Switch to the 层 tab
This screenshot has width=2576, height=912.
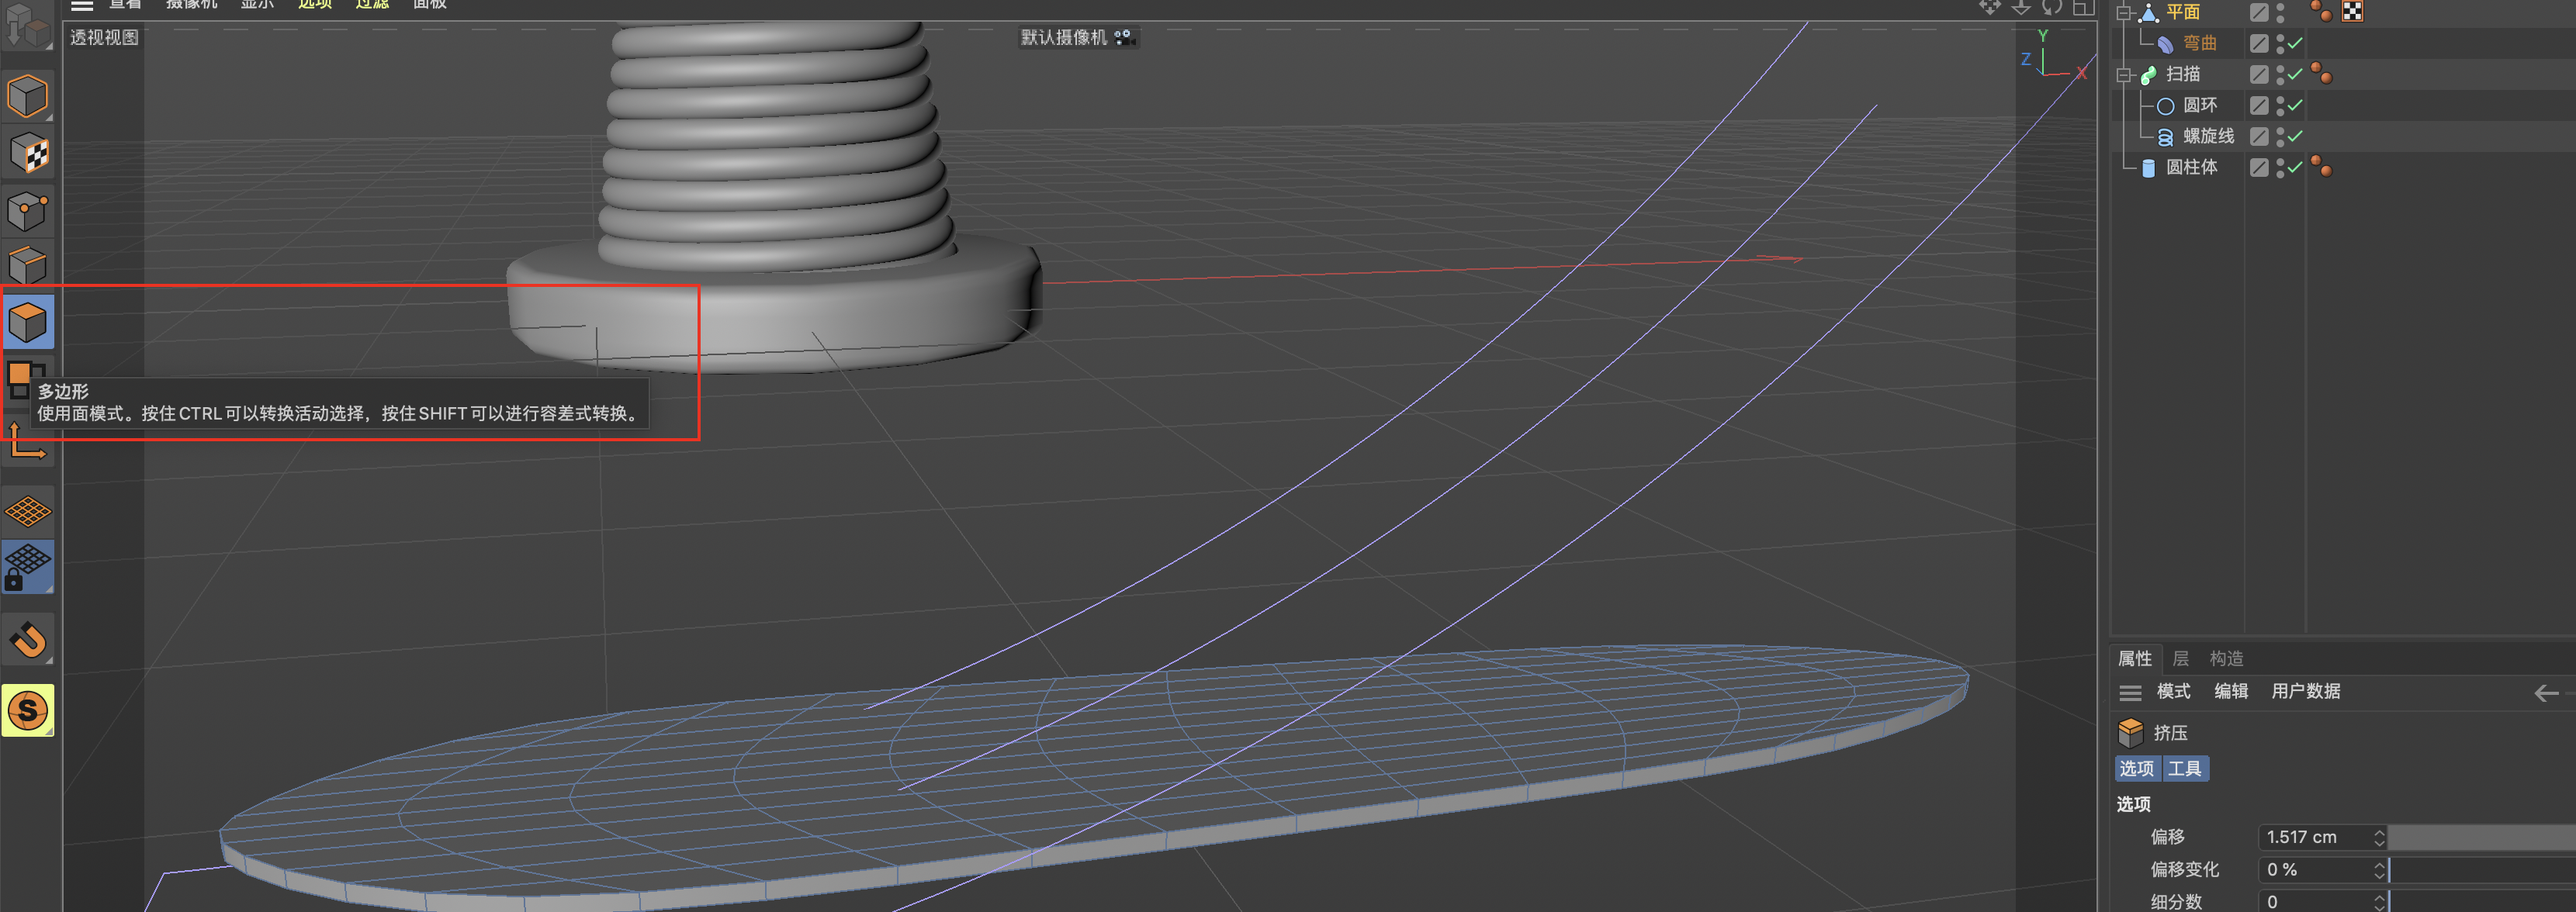point(2181,658)
